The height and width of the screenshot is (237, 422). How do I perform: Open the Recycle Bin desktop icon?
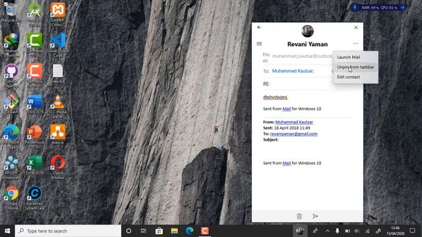[x=11, y=13]
